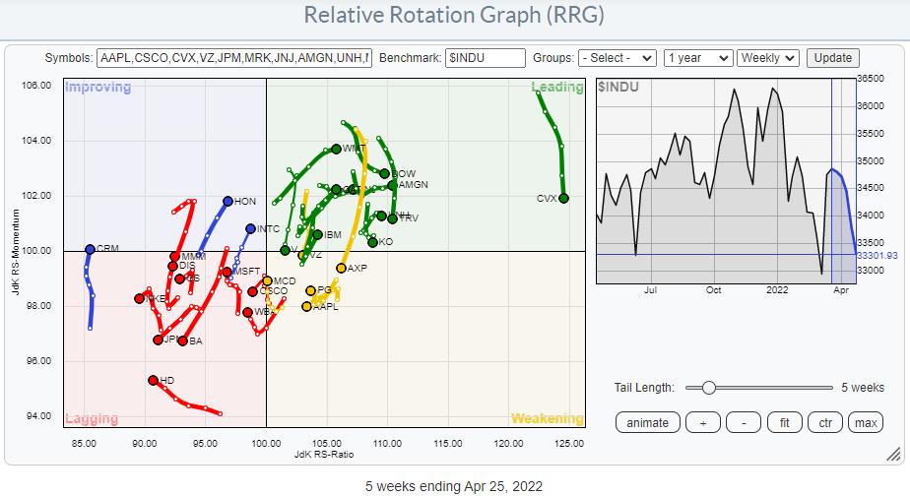Viewport: 910px width, 496px height.
Task: Grab the resize handle at panel corner
Action: 893,454
